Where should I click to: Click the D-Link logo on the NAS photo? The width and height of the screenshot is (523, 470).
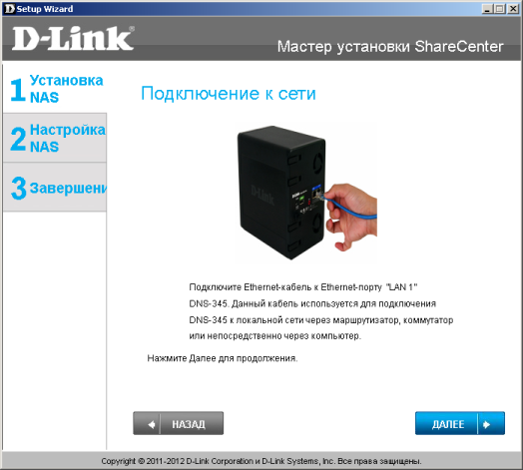pyautogui.click(x=262, y=196)
